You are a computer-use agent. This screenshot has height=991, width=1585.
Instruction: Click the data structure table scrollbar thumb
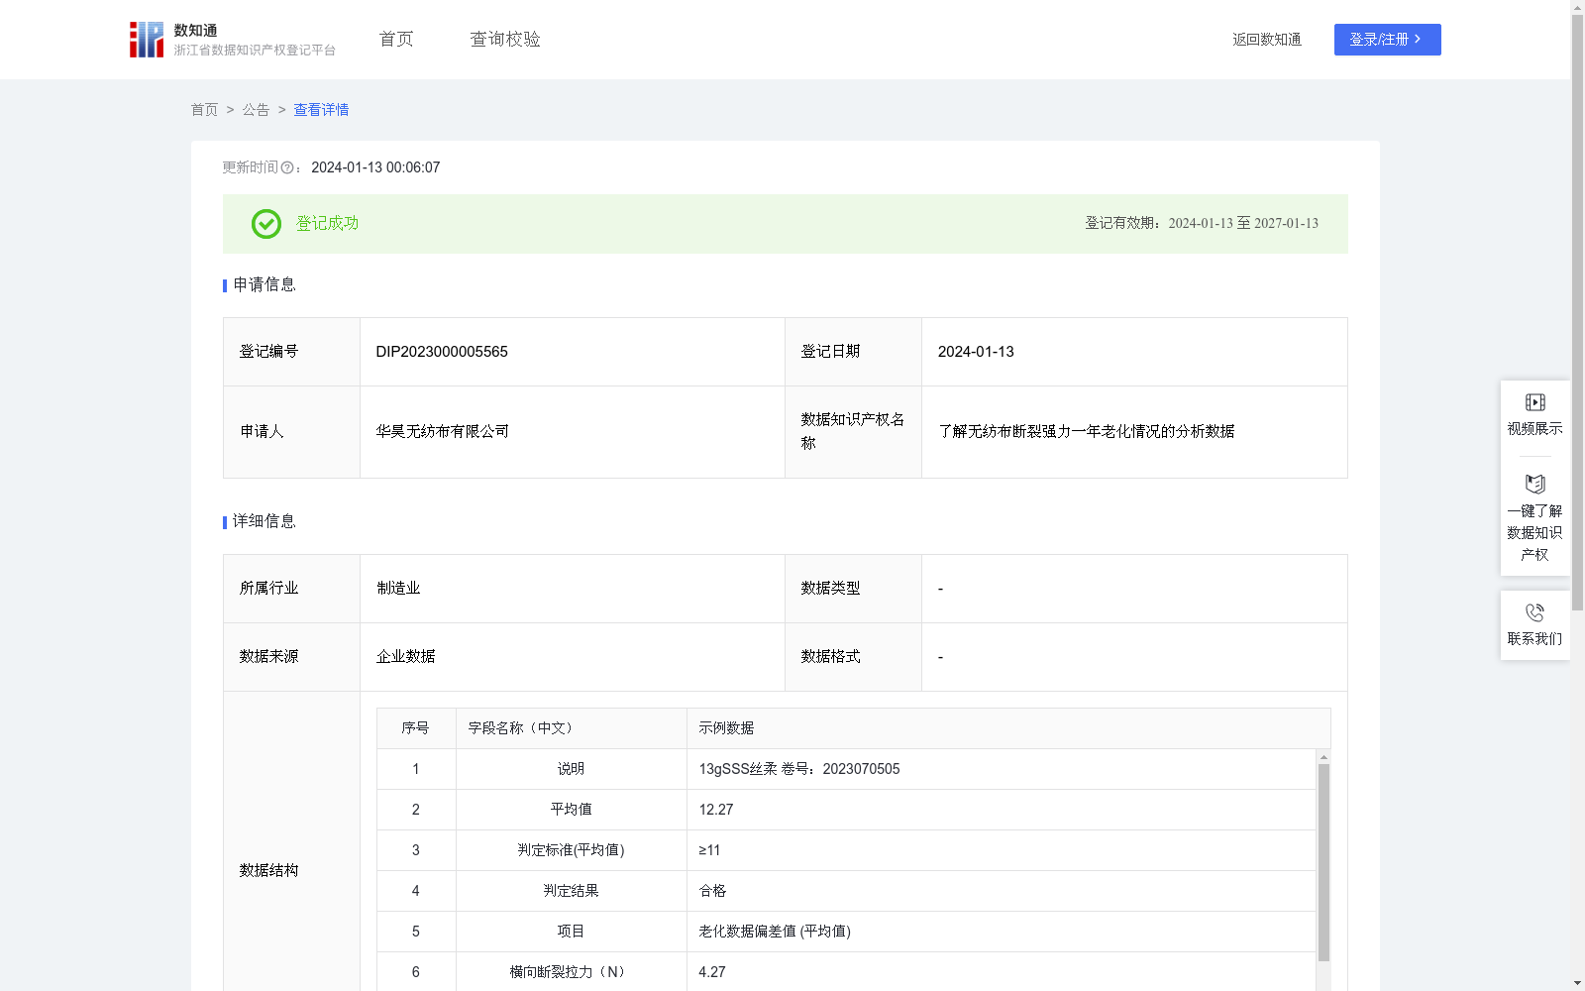(x=1323, y=862)
